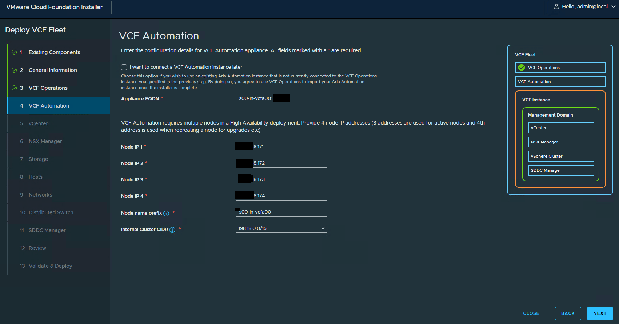
Task: Click the green check on VCF Operations fleet box
Action: (522, 68)
